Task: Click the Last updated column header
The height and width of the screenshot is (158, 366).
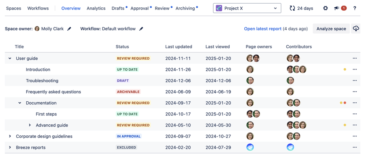Action: pyautogui.click(x=178, y=46)
